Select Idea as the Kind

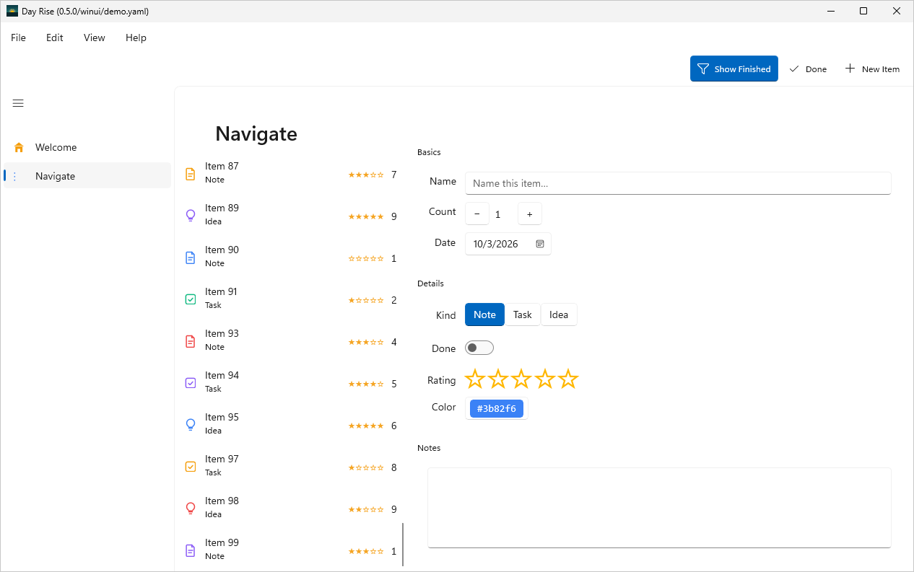559,314
